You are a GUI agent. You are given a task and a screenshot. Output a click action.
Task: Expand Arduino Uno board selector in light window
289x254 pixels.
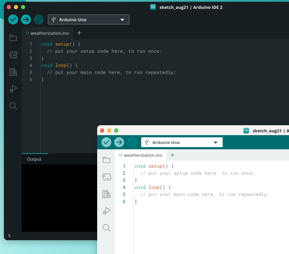[x=182, y=142]
